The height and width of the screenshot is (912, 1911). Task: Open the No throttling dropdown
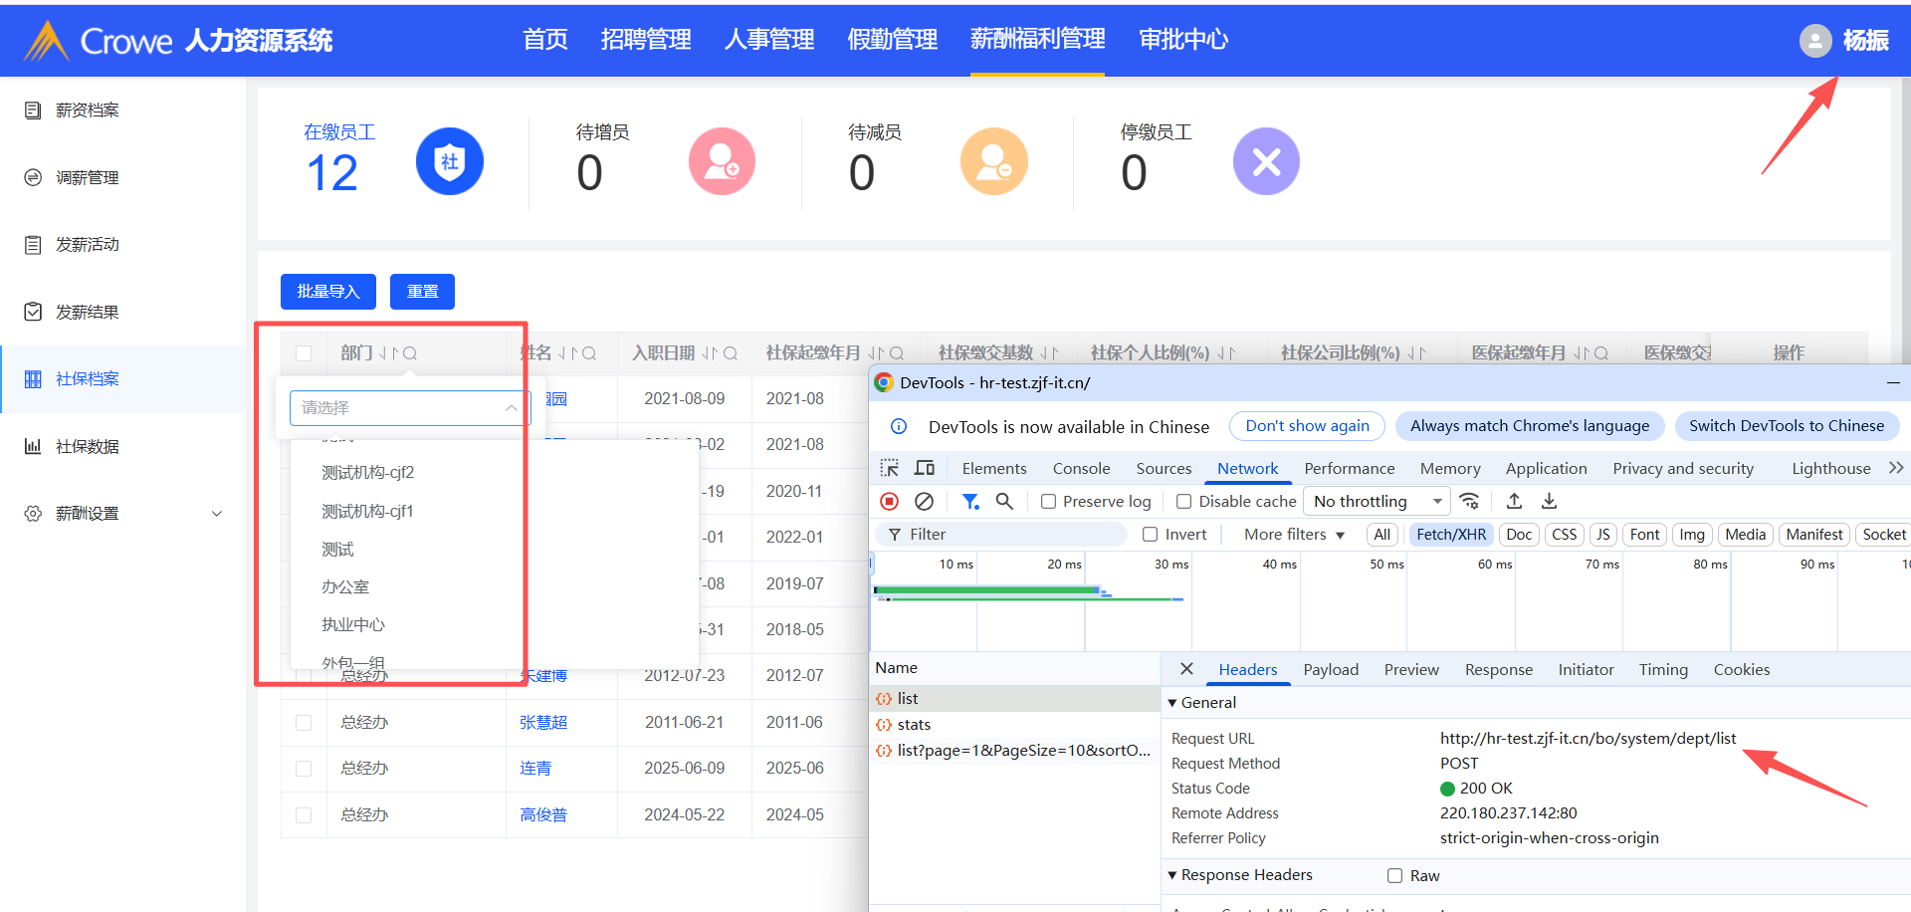tap(1377, 502)
